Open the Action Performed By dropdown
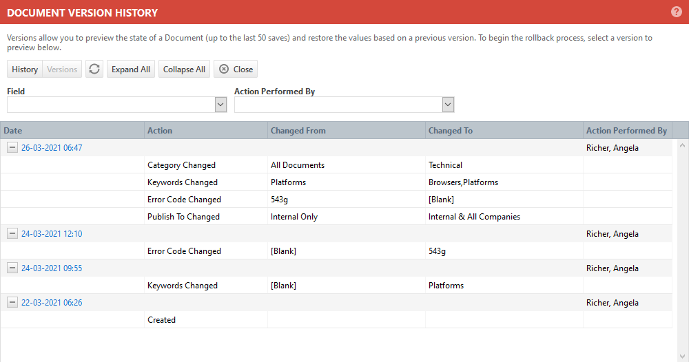Screen dimensions: 689x362 tap(448, 105)
